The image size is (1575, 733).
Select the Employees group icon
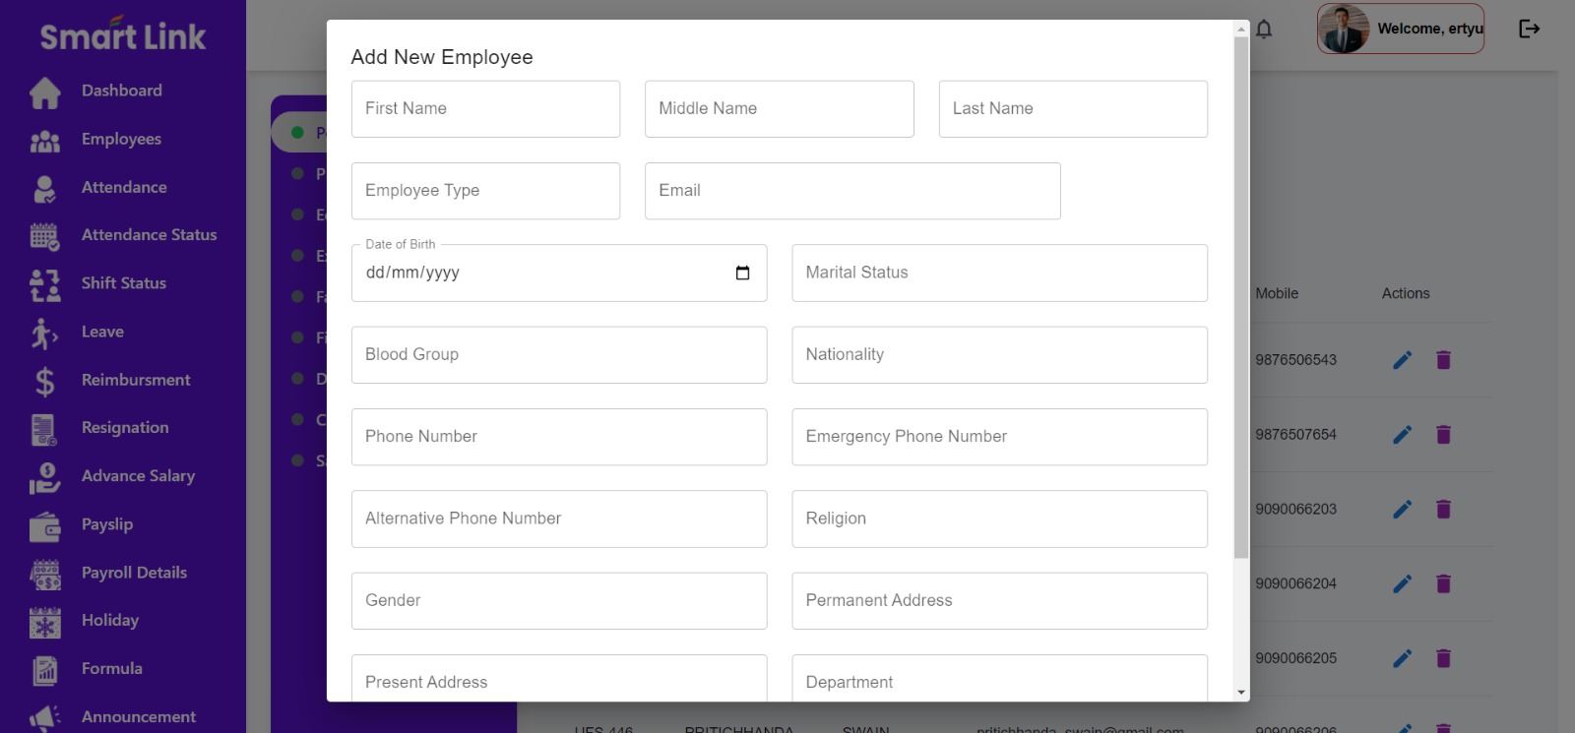coord(44,141)
